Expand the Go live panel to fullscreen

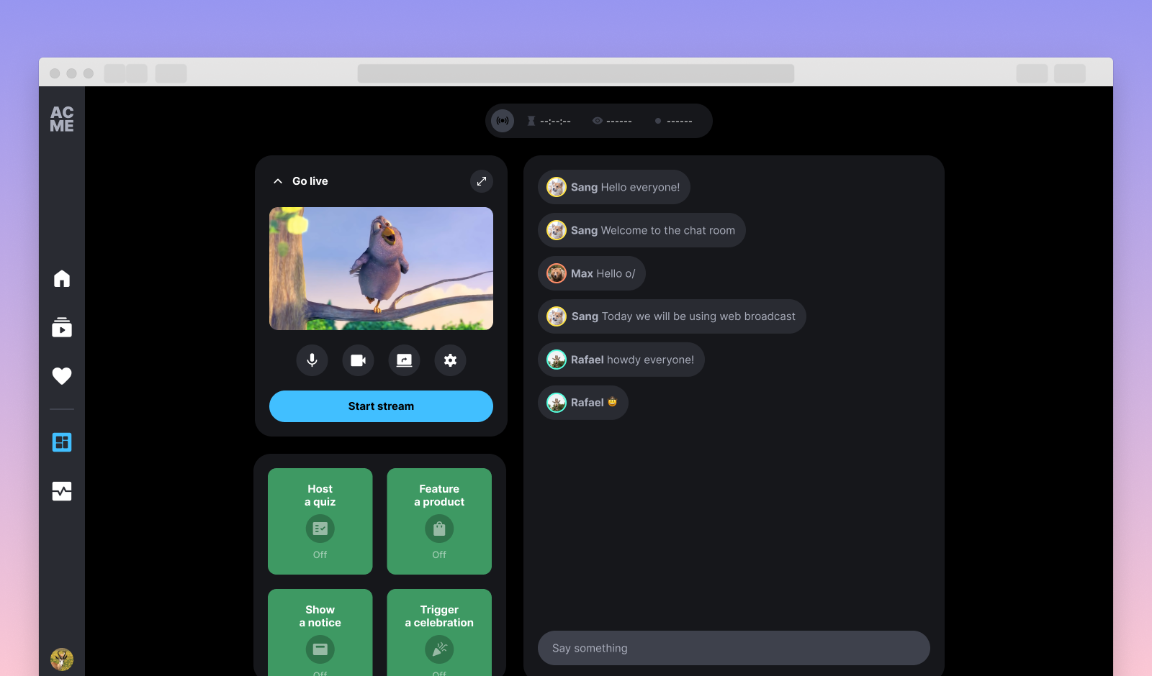coord(482,181)
